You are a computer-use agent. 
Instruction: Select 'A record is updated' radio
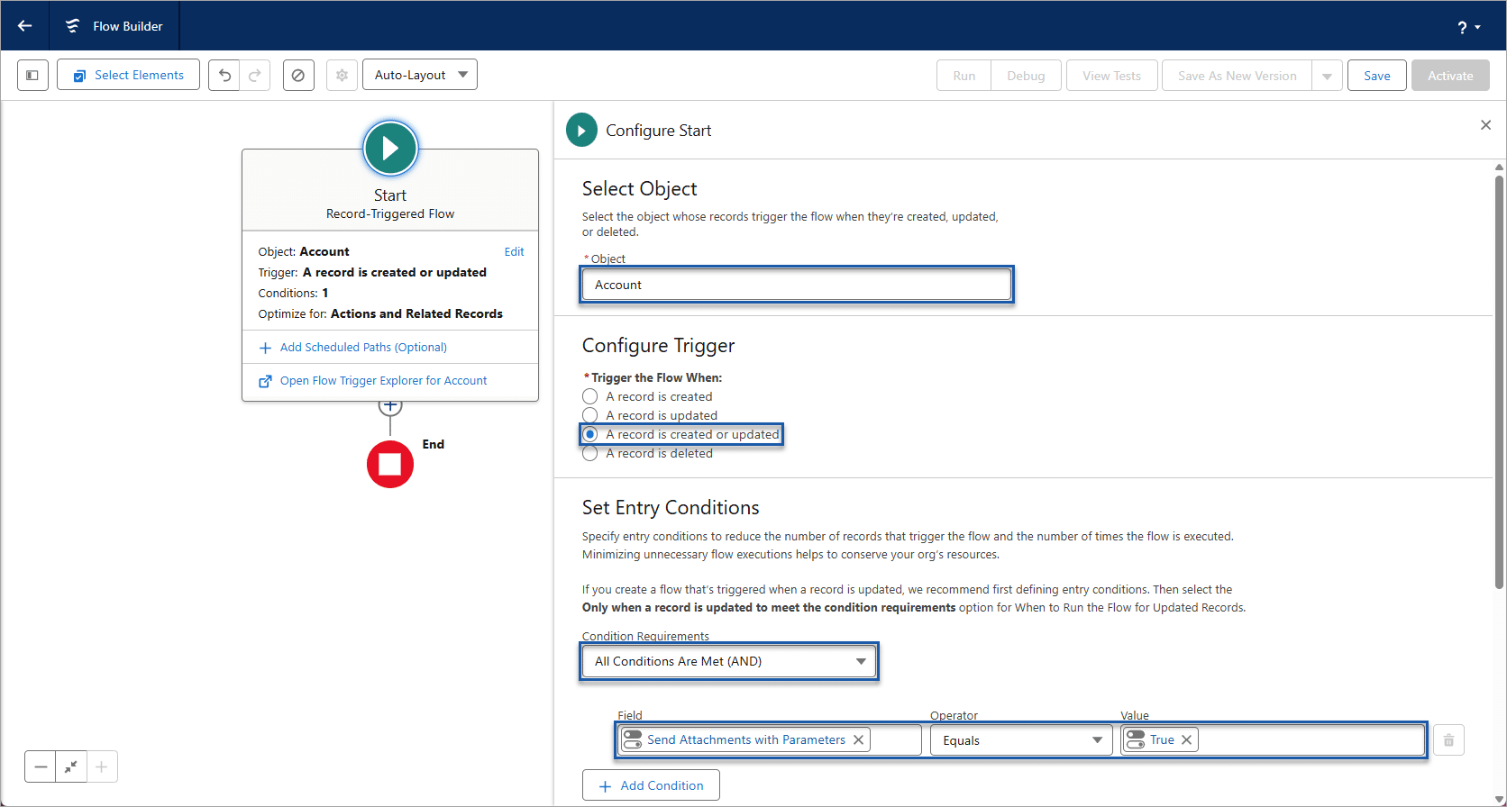[x=590, y=415]
